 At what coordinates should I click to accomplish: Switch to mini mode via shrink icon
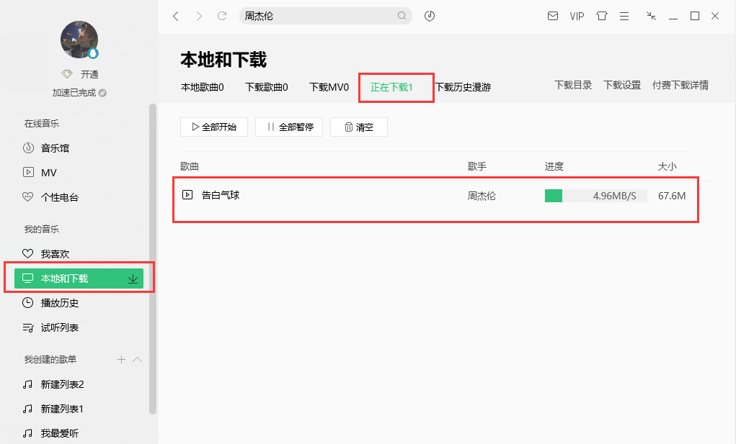[650, 16]
